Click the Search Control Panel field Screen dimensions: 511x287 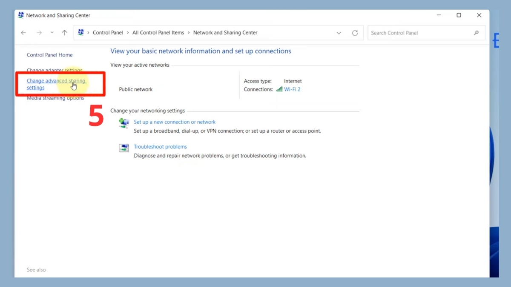(419, 33)
